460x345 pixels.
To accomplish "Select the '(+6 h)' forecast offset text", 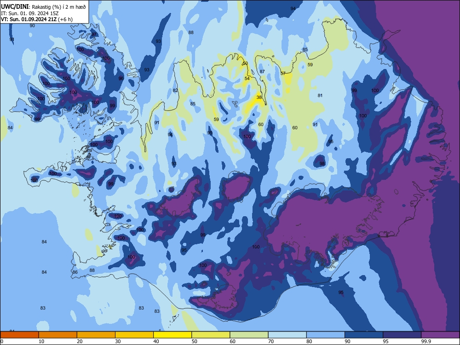I will pos(65,19).
